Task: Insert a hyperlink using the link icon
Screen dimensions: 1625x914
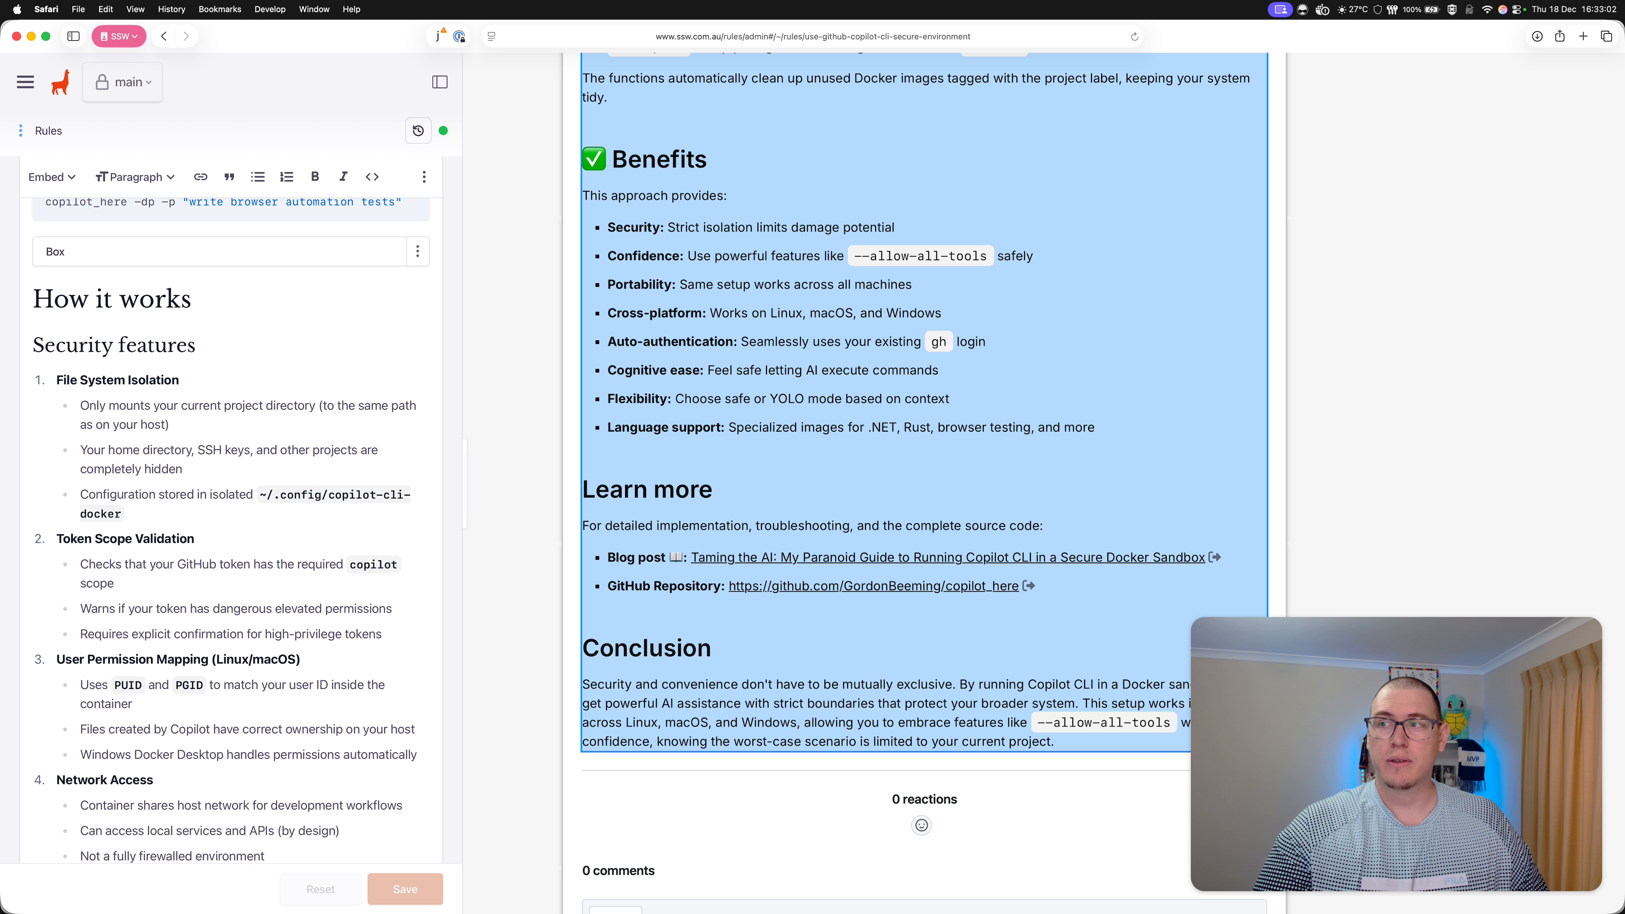Action: tap(201, 177)
